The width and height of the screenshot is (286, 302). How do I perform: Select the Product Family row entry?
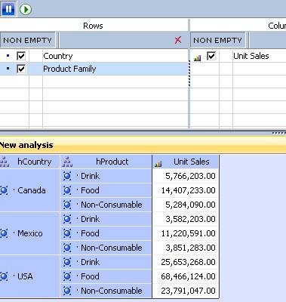[94, 69]
